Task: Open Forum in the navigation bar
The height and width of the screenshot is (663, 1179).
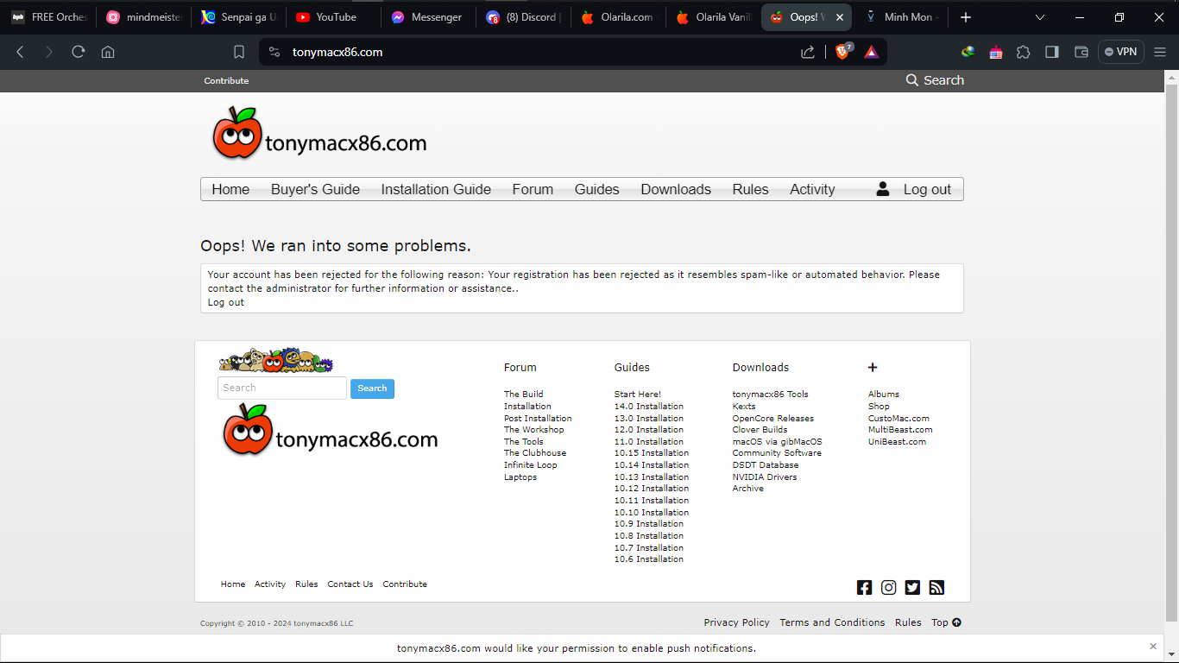Action: (533, 189)
